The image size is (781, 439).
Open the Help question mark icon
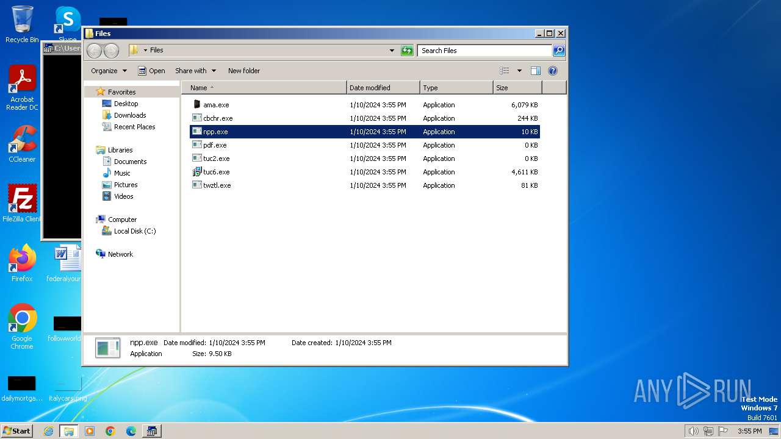coord(553,71)
